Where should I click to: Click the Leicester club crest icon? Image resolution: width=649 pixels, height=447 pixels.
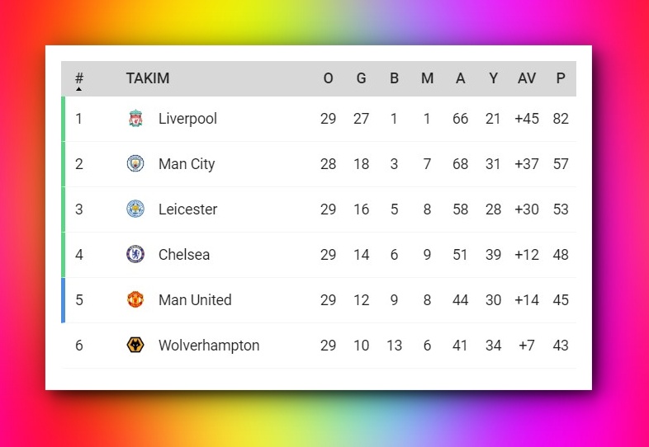(x=135, y=209)
